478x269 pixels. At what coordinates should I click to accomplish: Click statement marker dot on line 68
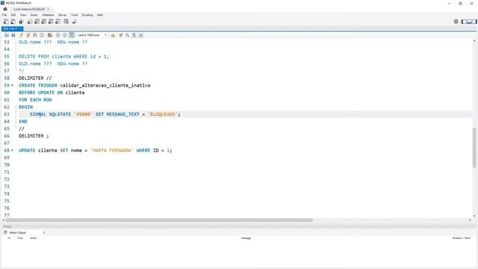click(x=13, y=150)
